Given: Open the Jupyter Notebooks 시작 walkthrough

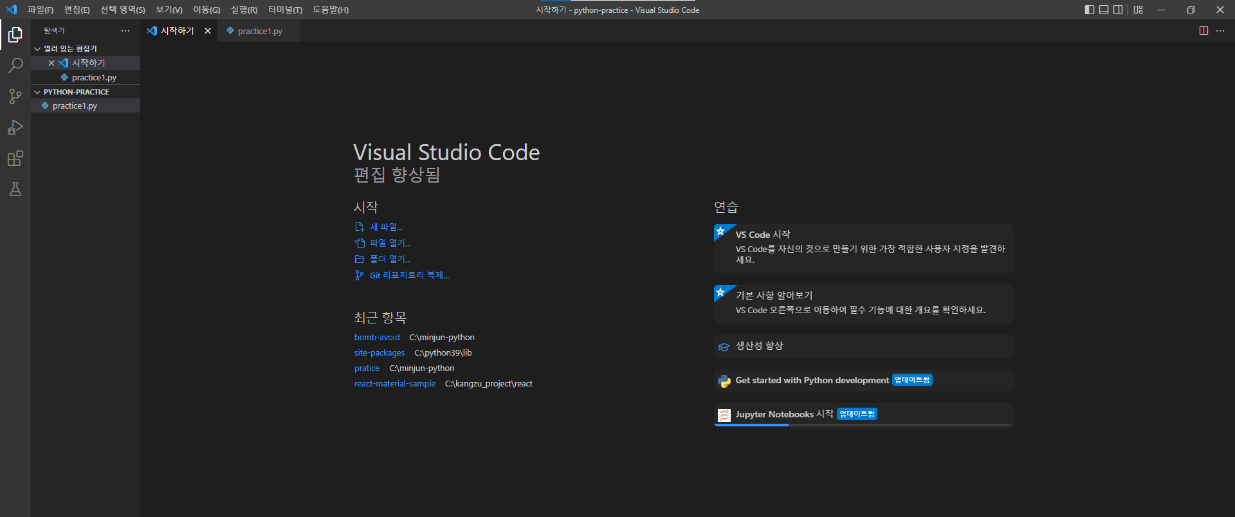Looking at the screenshot, I should pyautogui.click(x=864, y=414).
